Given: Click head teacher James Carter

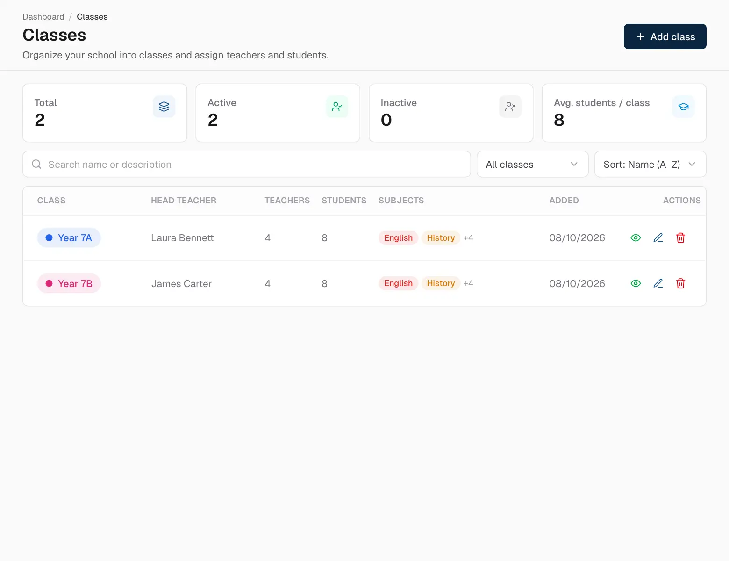Looking at the screenshot, I should tap(181, 284).
